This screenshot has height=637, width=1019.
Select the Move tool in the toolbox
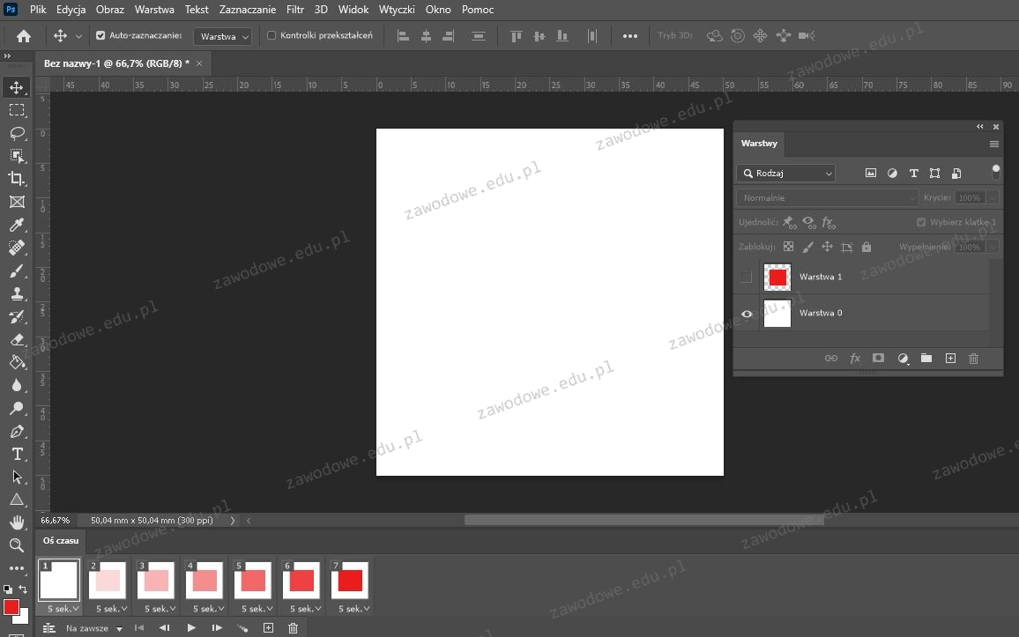(x=17, y=87)
